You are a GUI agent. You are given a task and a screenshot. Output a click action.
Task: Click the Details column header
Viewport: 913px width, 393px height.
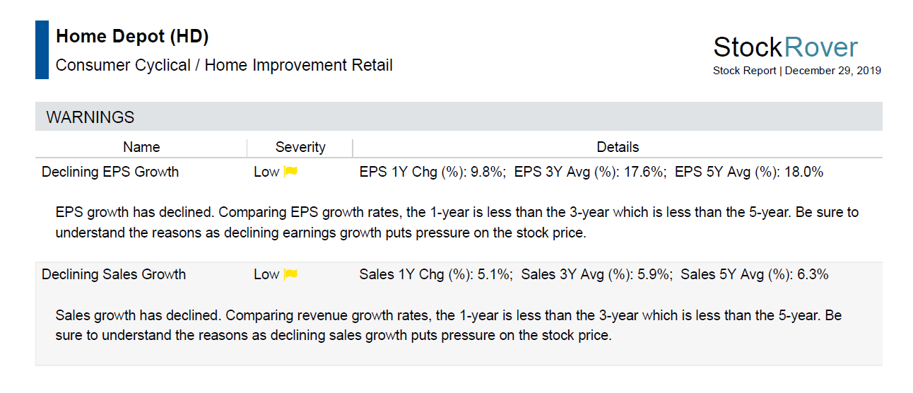pyautogui.click(x=618, y=147)
